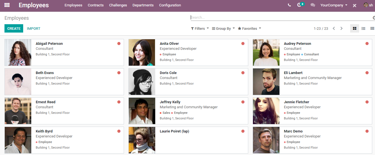Viewport: 375px width, 155px height.
Task: Open the conversations chat bubble icon
Action: tap(313, 5)
